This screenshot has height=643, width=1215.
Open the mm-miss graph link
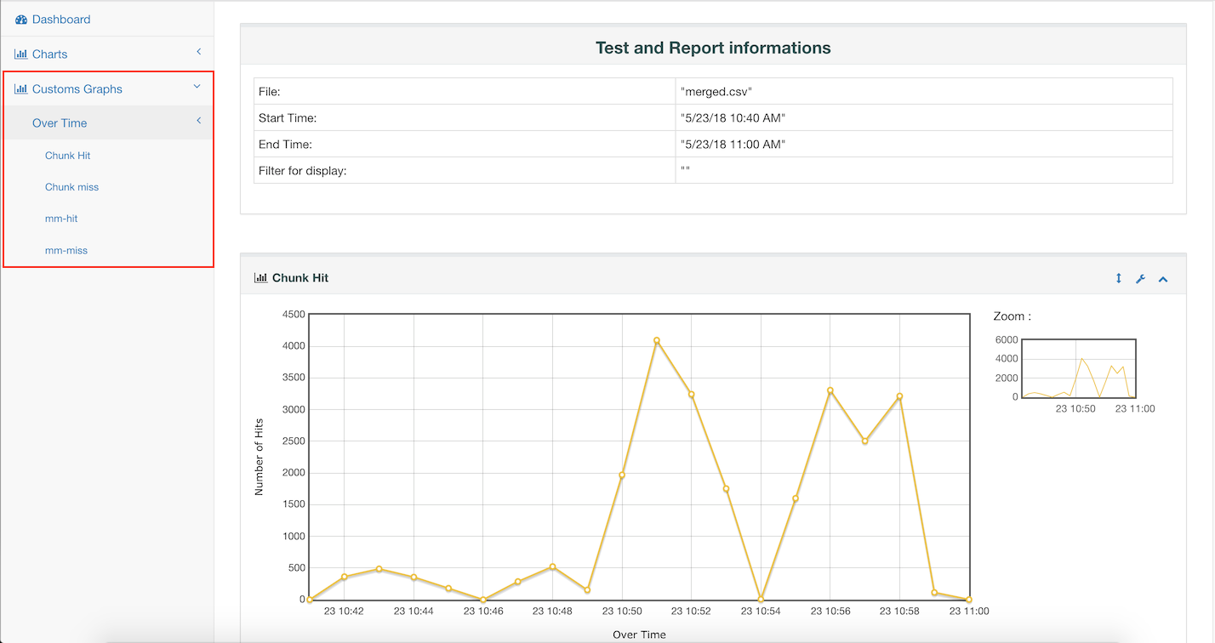(66, 250)
